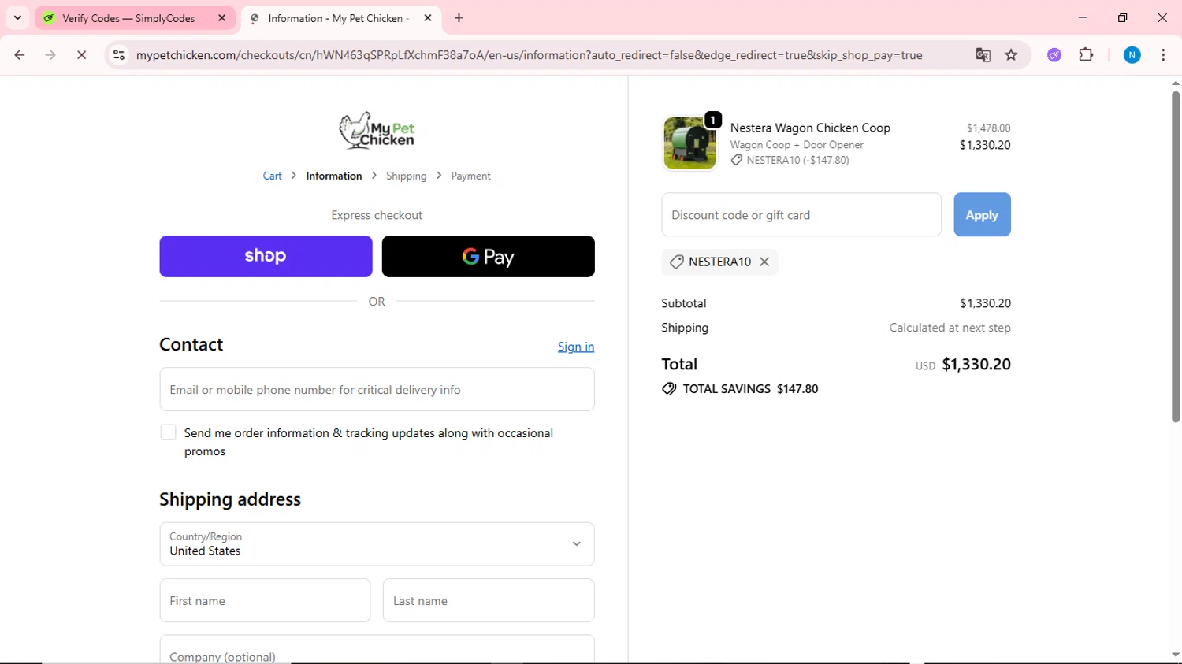The image size is (1182, 664).
Task: Open the Extensions puzzle icon
Action: pyautogui.click(x=1086, y=55)
